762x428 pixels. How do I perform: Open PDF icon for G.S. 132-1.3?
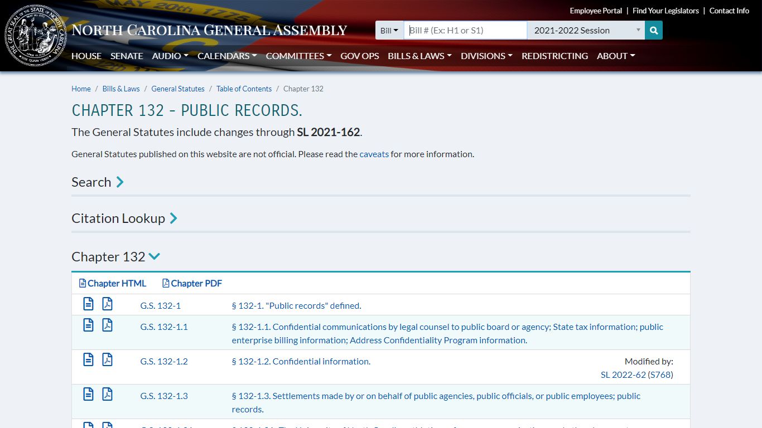coord(107,394)
